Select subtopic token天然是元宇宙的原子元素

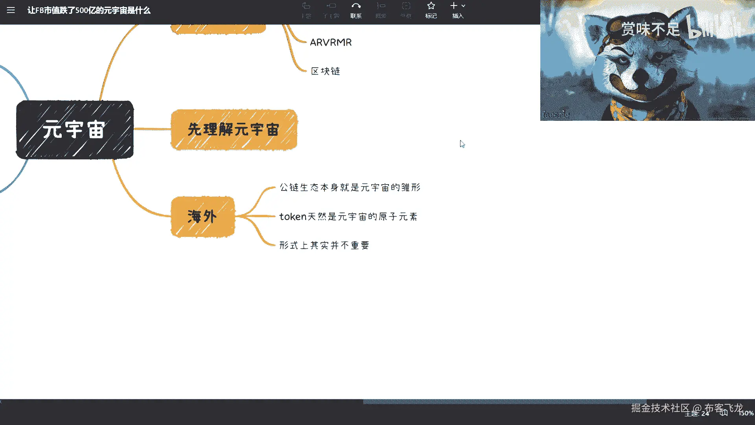tap(348, 217)
